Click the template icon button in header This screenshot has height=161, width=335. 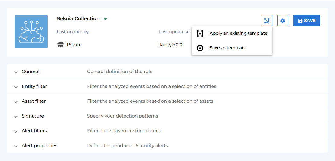pos(267,21)
